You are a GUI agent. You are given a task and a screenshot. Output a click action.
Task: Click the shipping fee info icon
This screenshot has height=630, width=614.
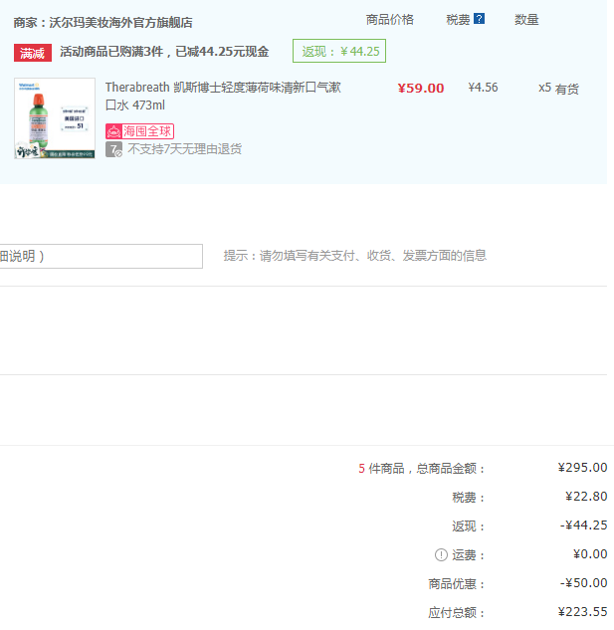click(441, 555)
